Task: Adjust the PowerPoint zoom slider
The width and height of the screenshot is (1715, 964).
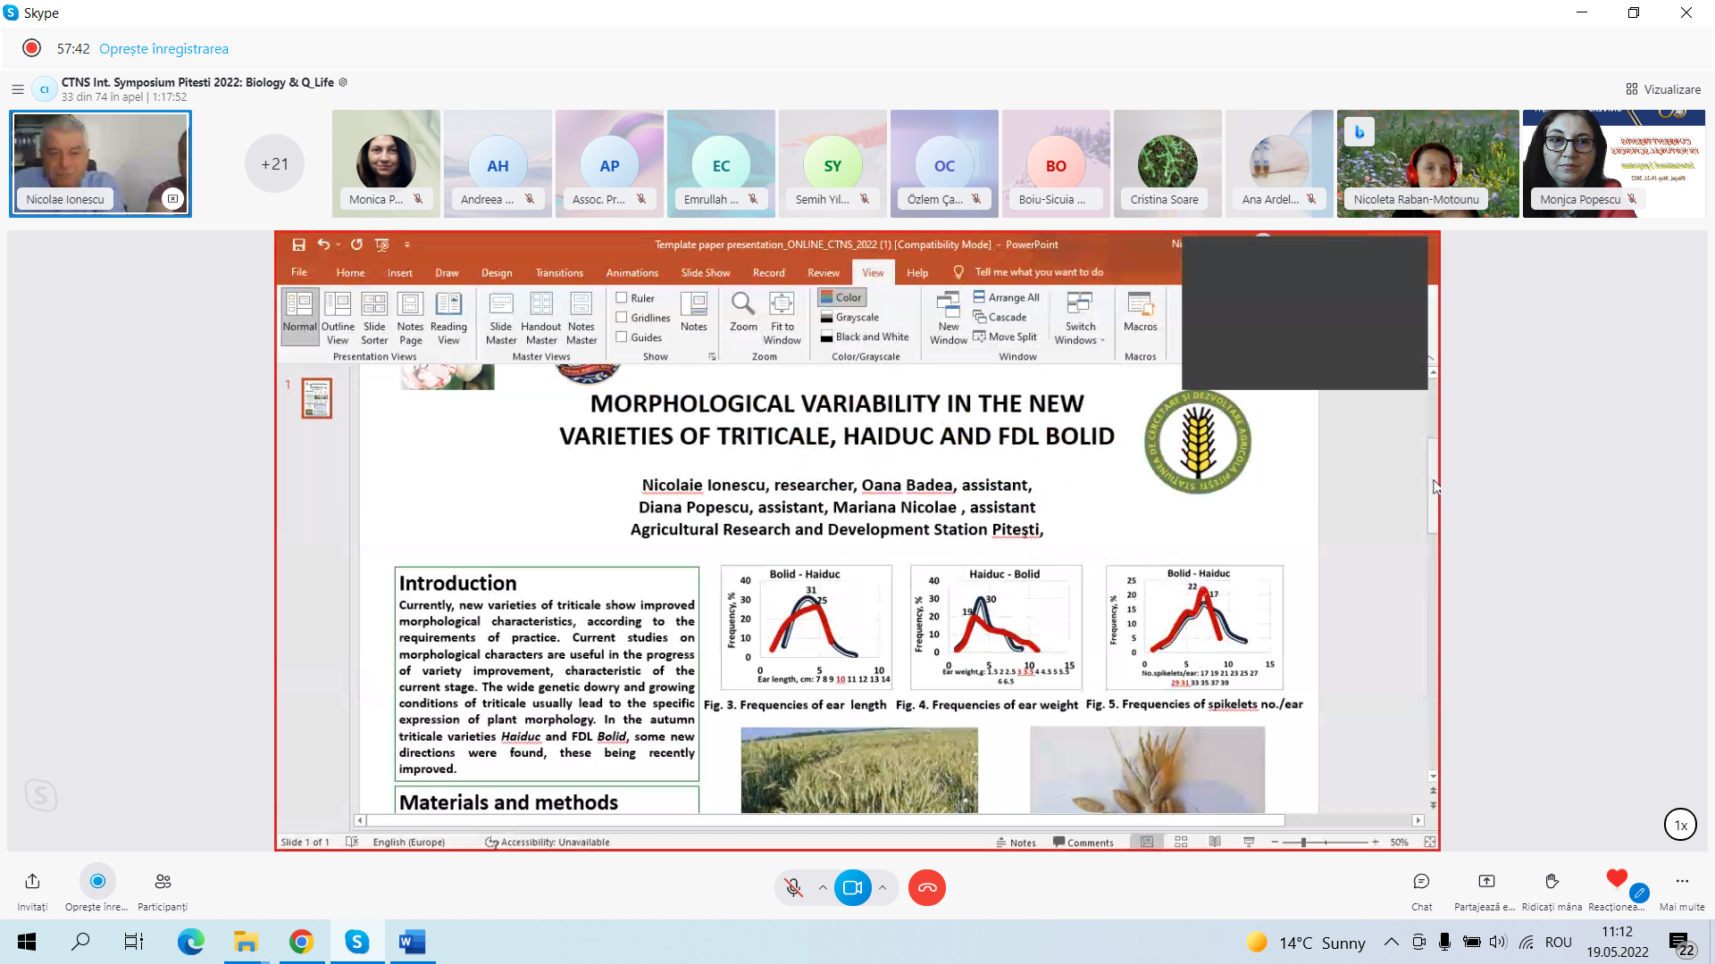Action: coord(1325,842)
